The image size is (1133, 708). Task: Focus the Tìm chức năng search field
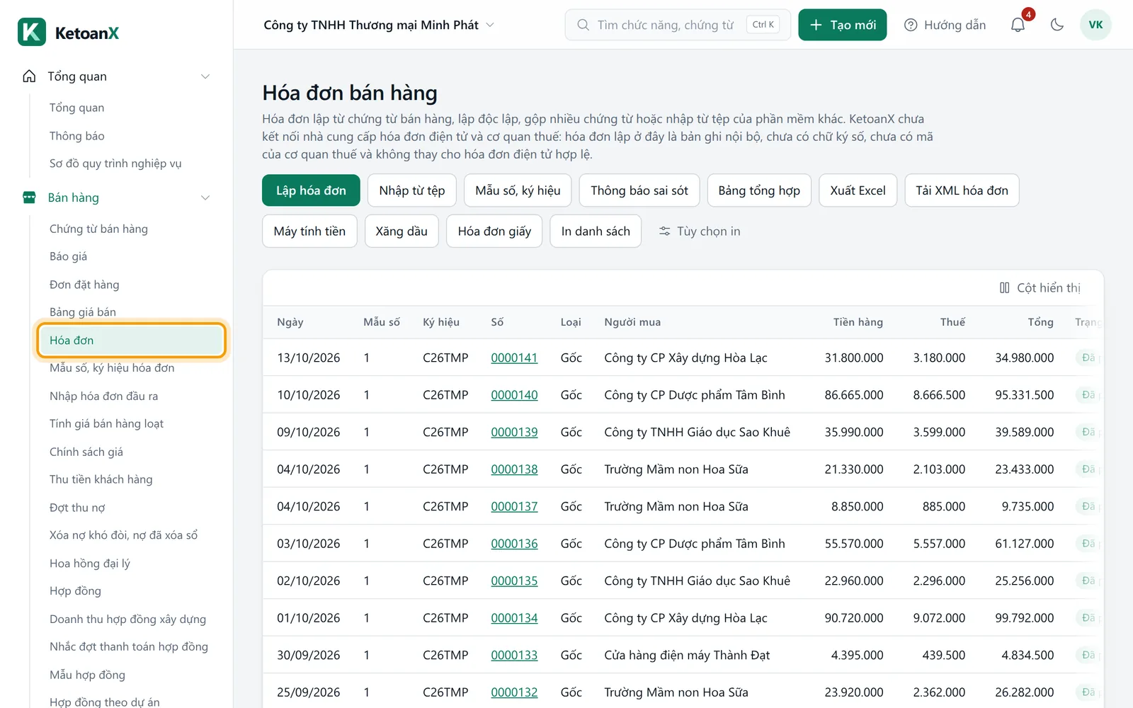(x=678, y=25)
